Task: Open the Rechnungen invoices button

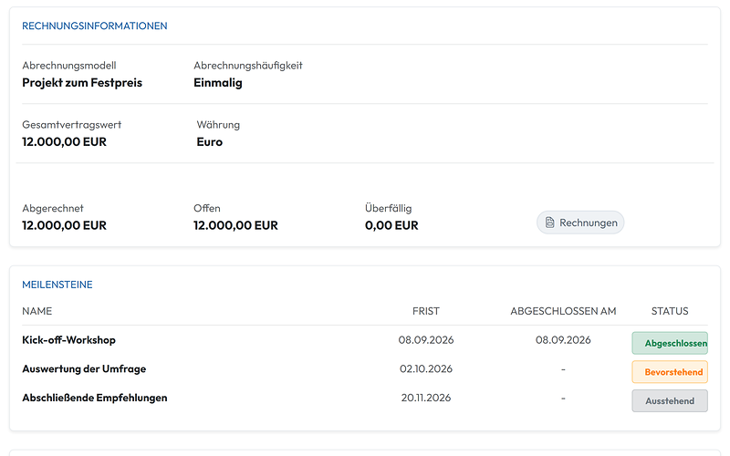Action: 580,223
